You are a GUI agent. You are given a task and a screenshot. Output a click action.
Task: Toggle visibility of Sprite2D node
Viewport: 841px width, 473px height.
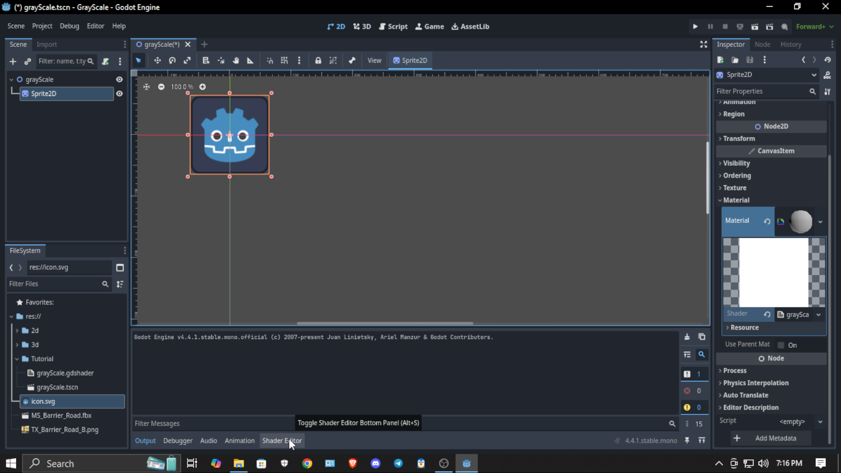point(119,94)
